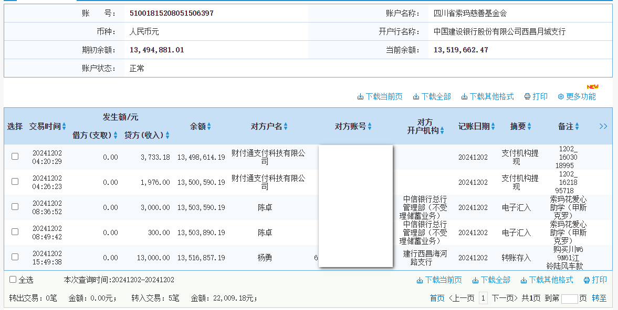Click bank name 中国建设银行股份有限公司西昌月城支行
This screenshot has width=618, height=310.
coord(499,31)
